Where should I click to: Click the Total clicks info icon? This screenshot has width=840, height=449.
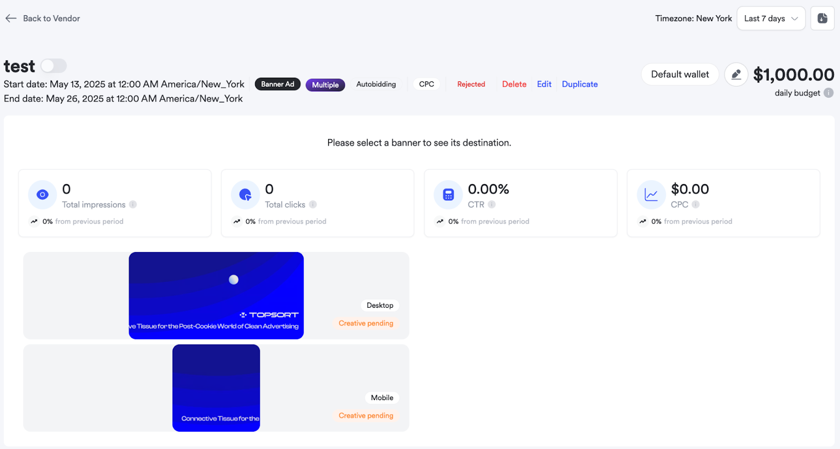[313, 204]
